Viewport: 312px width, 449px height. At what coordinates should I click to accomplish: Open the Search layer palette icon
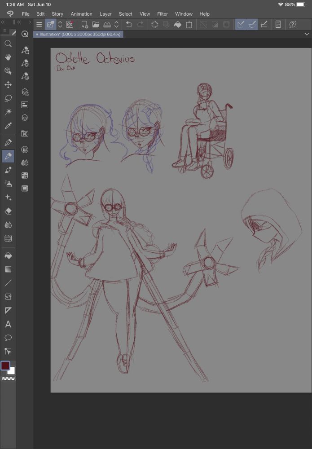click(25, 92)
